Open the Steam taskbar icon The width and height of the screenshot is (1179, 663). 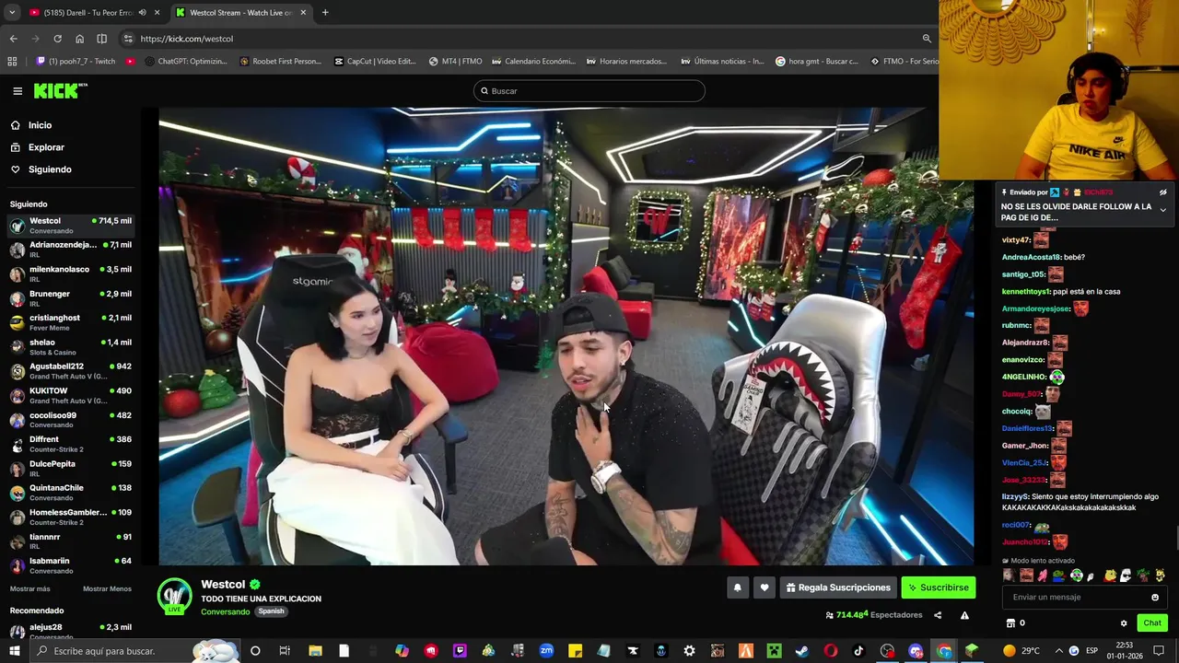(x=801, y=651)
